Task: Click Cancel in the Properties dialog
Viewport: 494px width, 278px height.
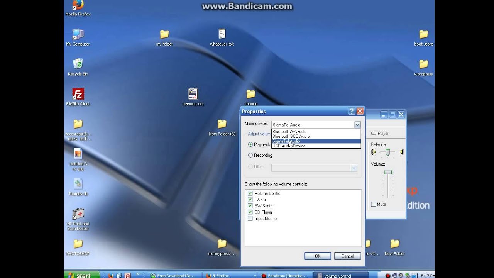Action: click(x=347, y=256)
